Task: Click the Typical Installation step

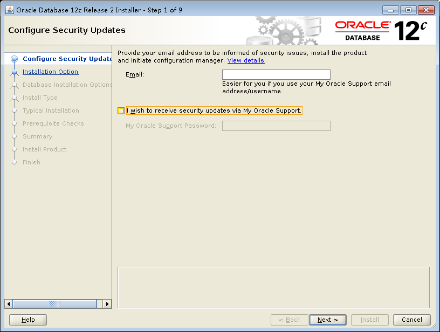Action: tap(51, 110)
